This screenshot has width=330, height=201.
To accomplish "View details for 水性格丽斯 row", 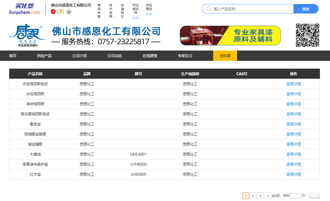I will coord(293,94).
